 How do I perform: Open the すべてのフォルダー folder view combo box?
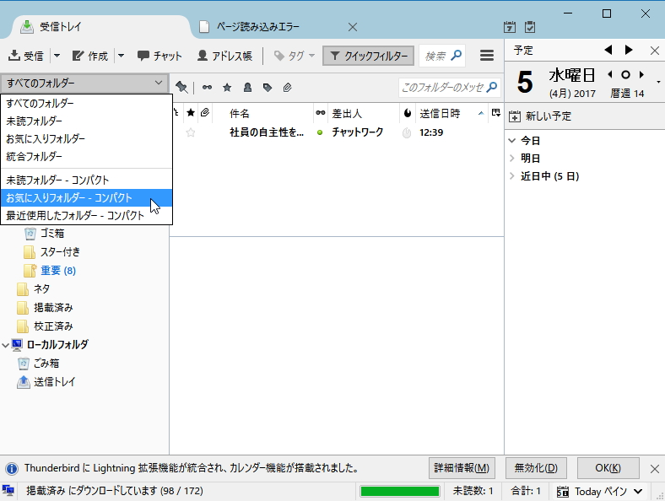(x=84, y=83)
